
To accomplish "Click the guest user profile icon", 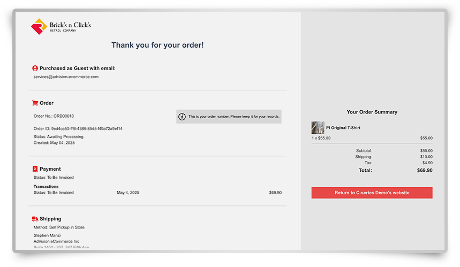I will (x=35, y=68).
